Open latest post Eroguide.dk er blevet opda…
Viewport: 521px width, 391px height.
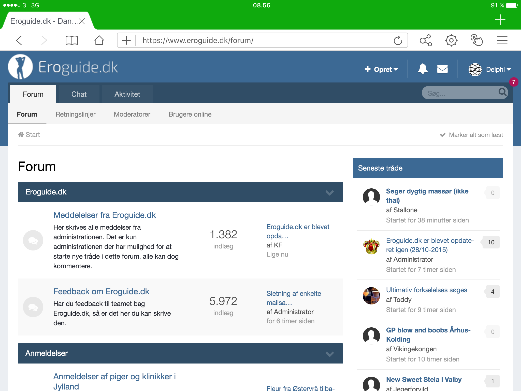pos(298,231)
